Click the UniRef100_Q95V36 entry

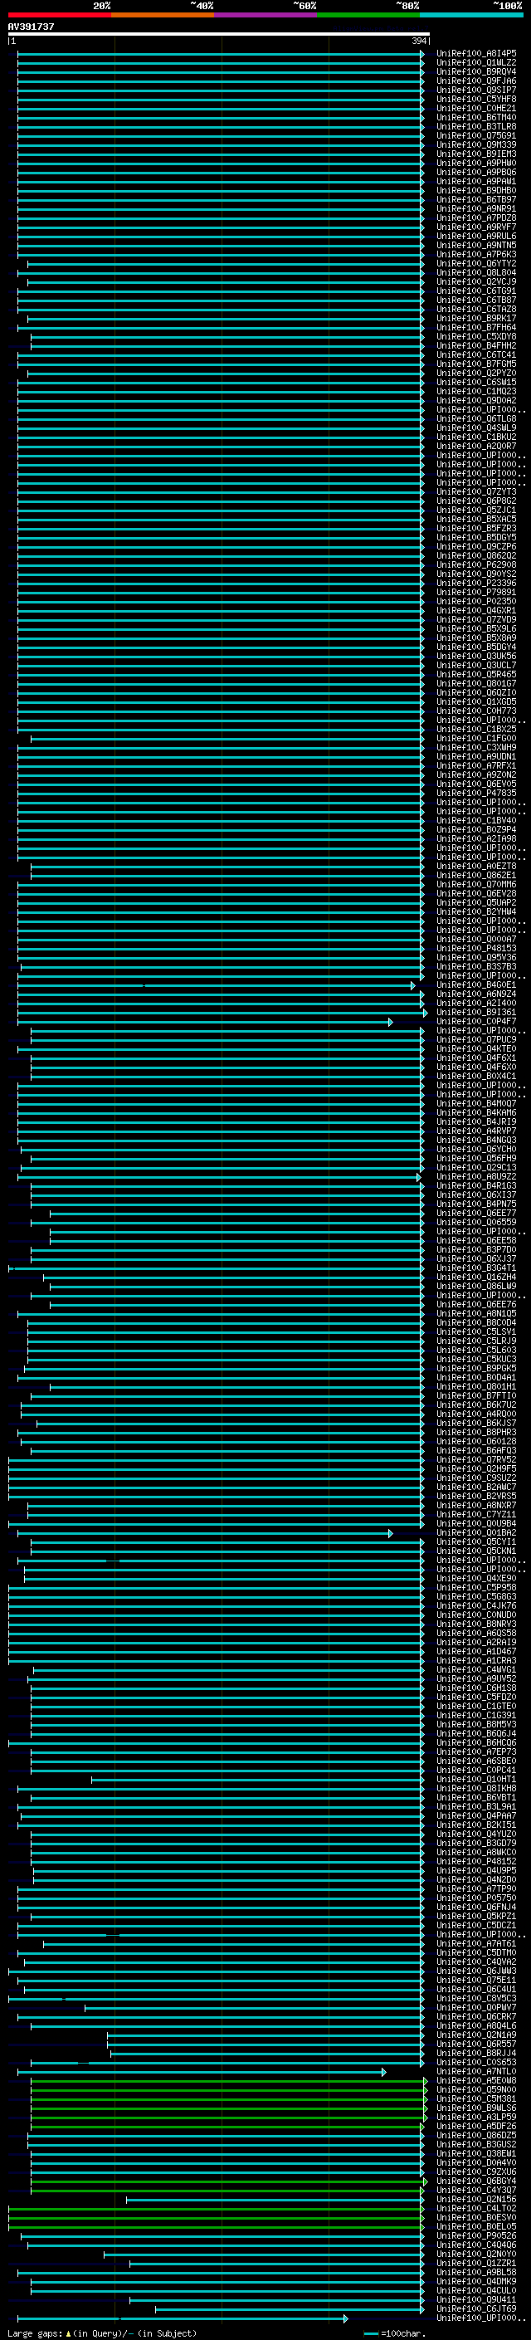[x=476, y=957]
